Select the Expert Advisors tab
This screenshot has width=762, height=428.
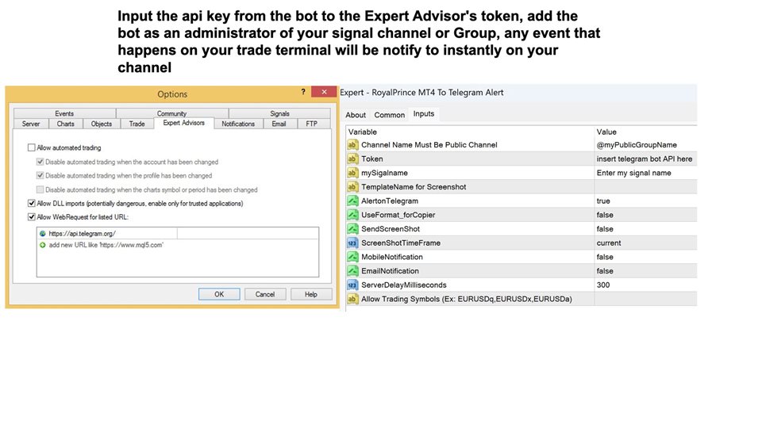(183, 124)
